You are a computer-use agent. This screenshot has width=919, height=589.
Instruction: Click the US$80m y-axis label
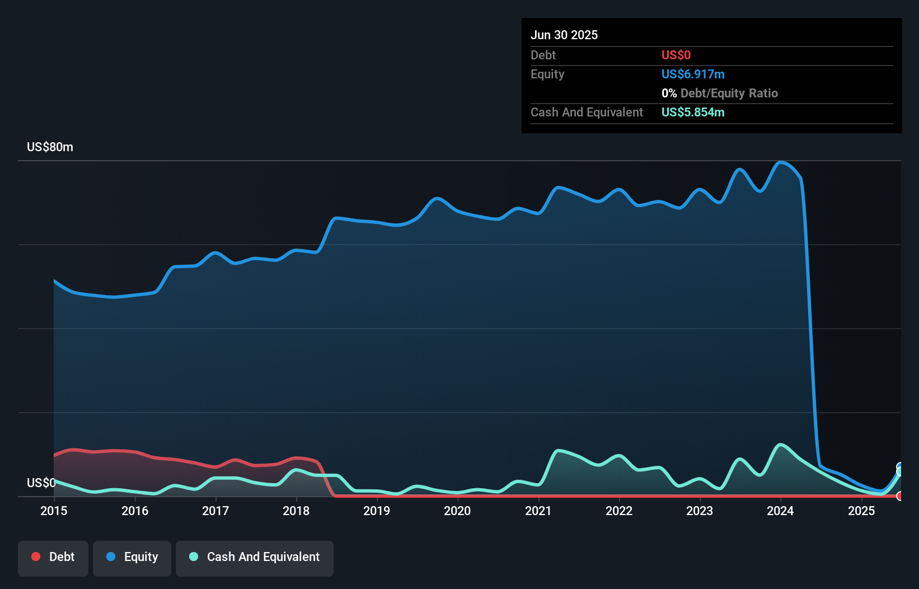click(x=50, y=147)
